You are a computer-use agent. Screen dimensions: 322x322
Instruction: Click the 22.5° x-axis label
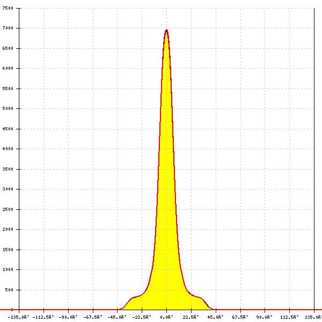point(191,317)
